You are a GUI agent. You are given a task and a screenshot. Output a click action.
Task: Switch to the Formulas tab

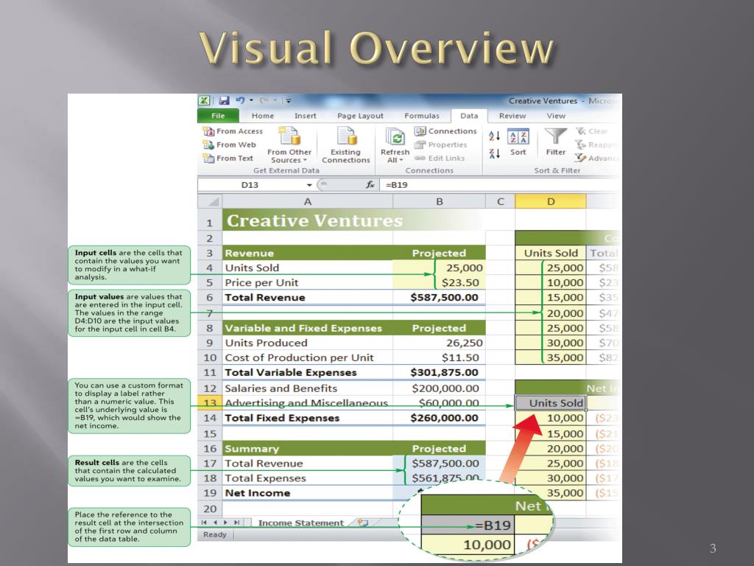tap(422, 116)
